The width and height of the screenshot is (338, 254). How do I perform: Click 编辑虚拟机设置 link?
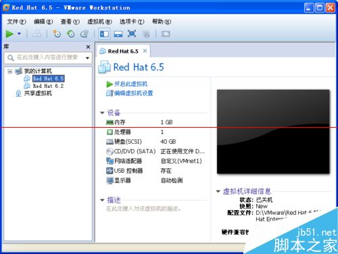point(133,93)
